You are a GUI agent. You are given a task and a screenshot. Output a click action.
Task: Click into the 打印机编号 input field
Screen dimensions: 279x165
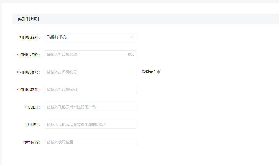[x=90, y=72]
